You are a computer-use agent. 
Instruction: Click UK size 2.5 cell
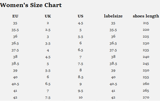pos(48,30)
